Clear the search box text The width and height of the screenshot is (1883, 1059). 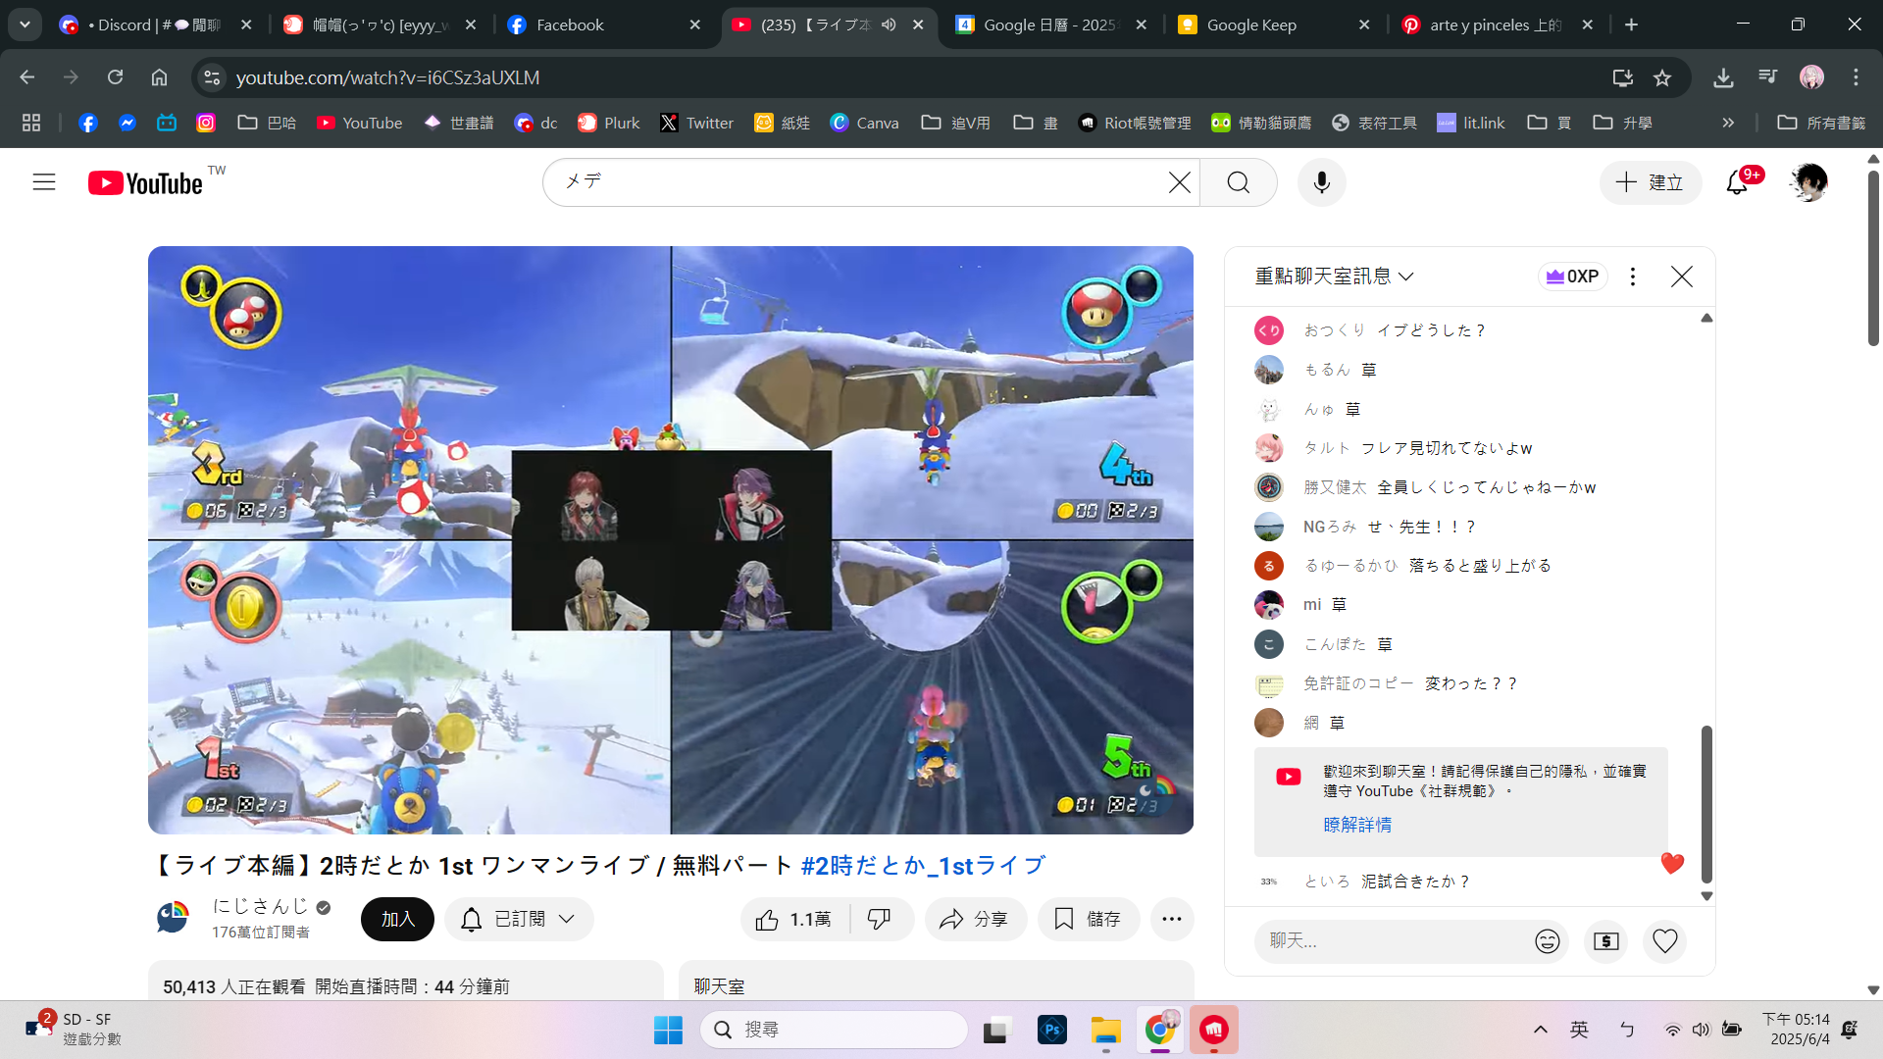click(x=1180, y=182)
